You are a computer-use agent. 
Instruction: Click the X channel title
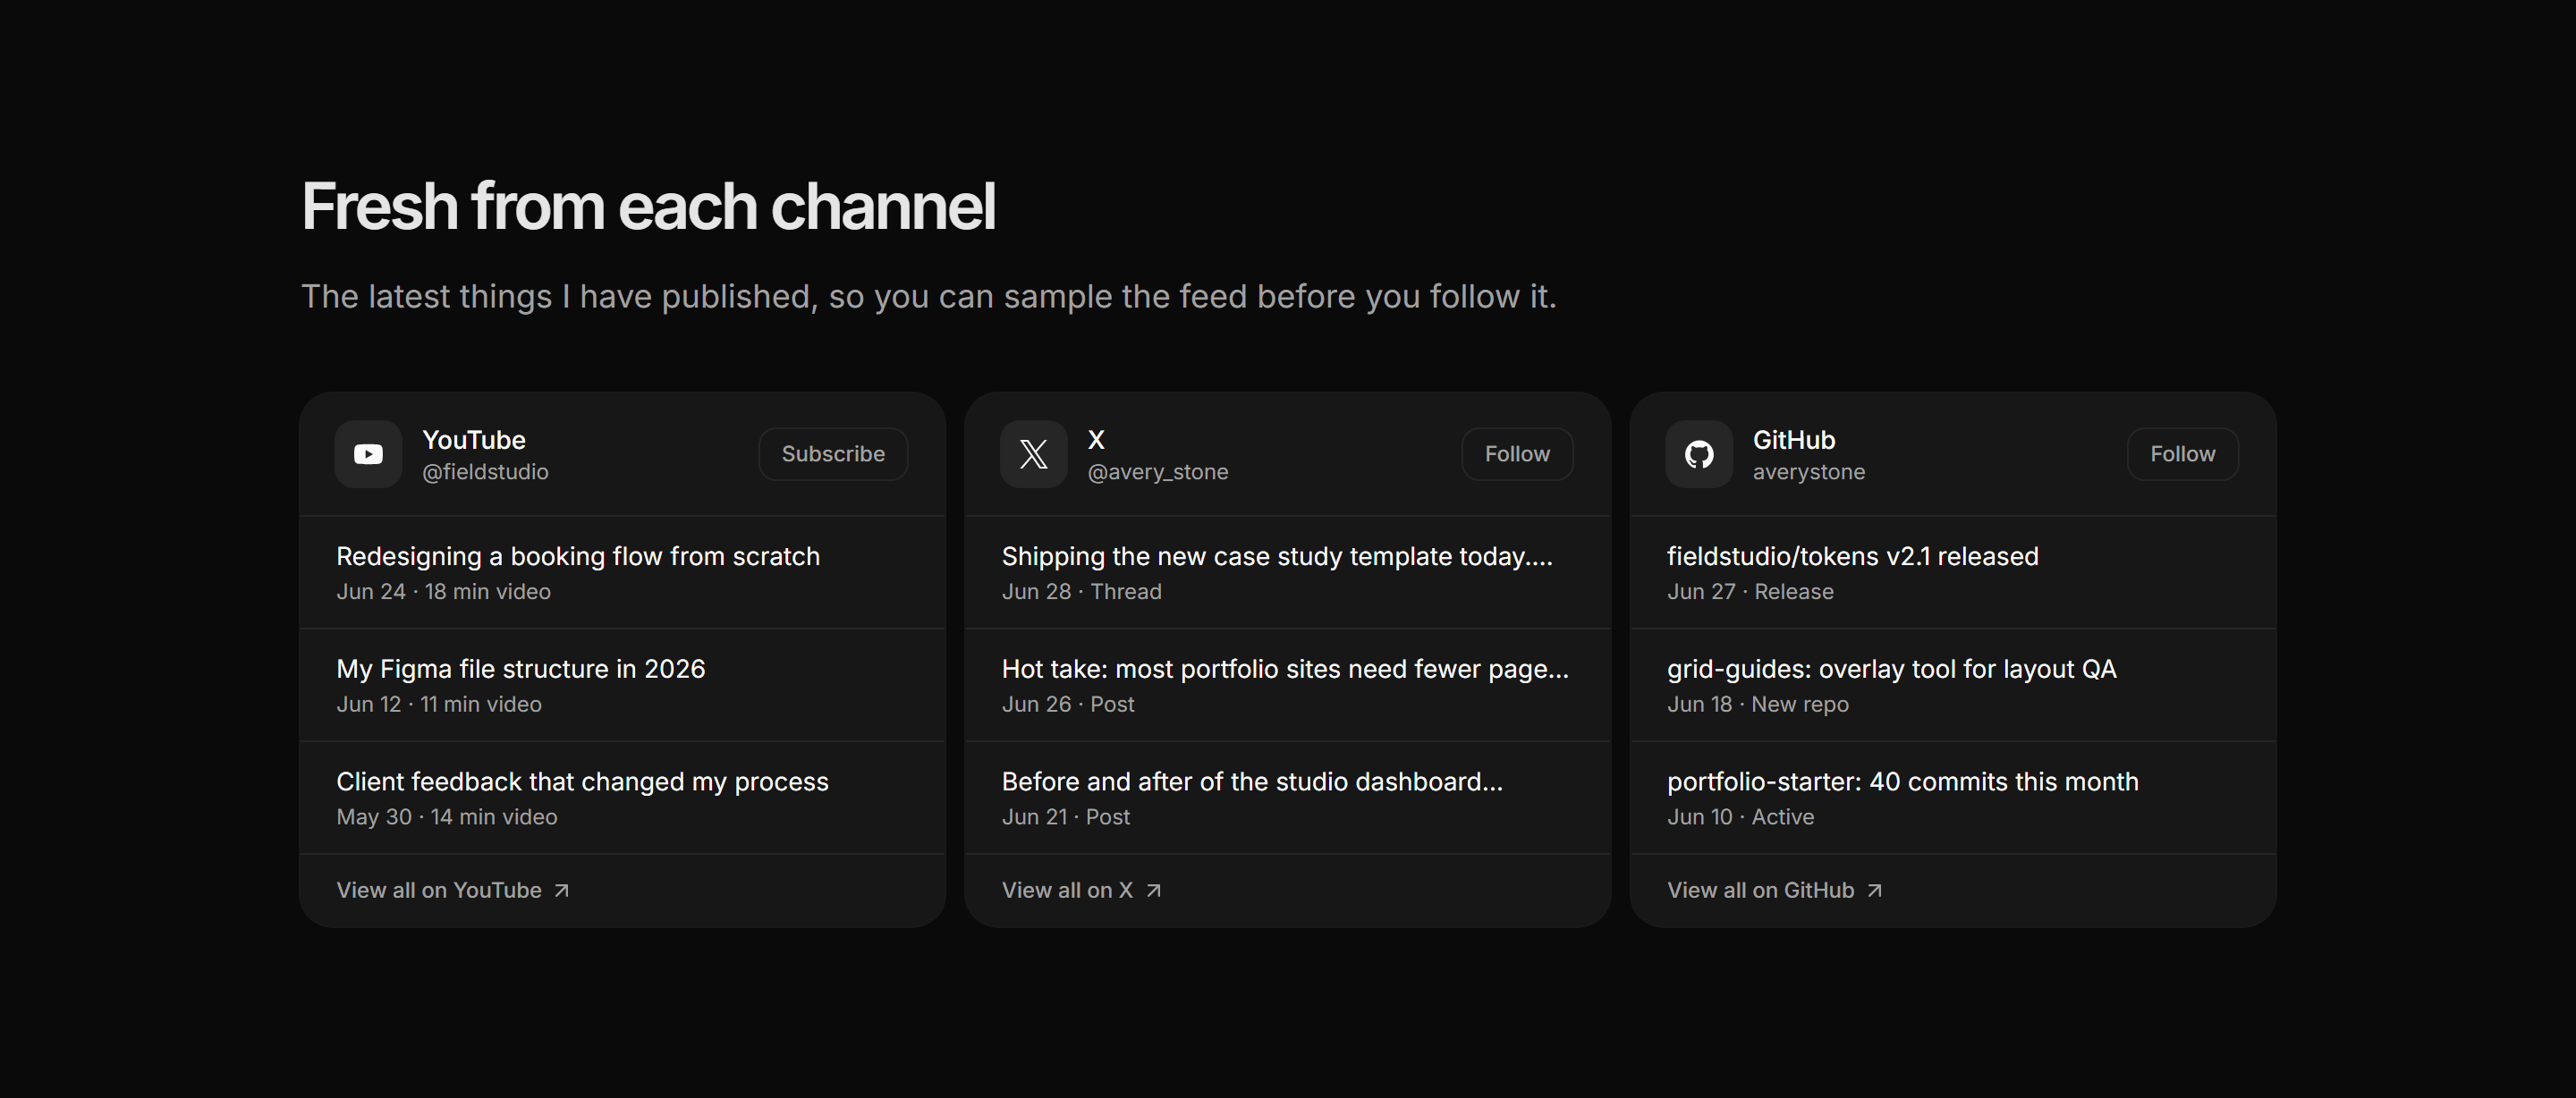pos(1096,440)
